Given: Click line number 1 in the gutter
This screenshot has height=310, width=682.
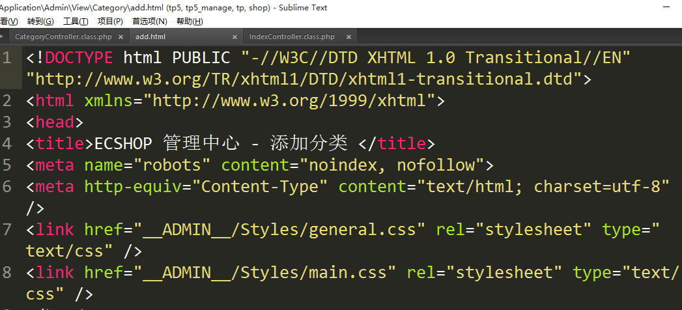Looking at the screenshot, I should 7,58.
